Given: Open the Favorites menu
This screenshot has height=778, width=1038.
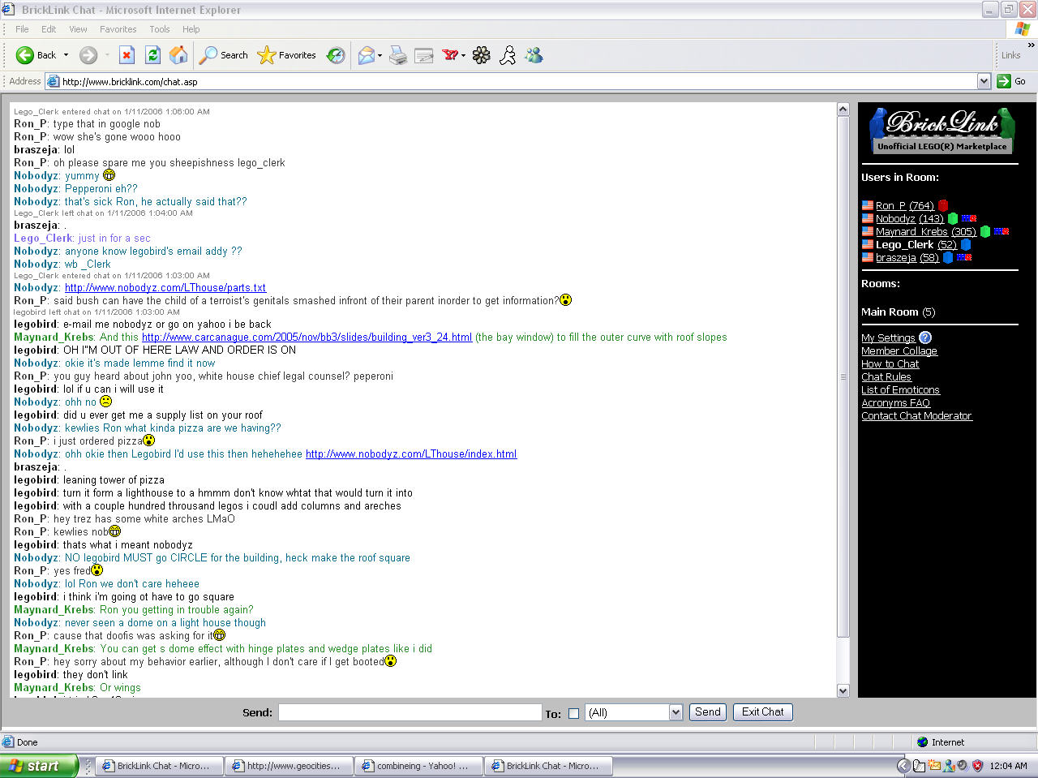Looking at the screenshot, I should [118, 29].
